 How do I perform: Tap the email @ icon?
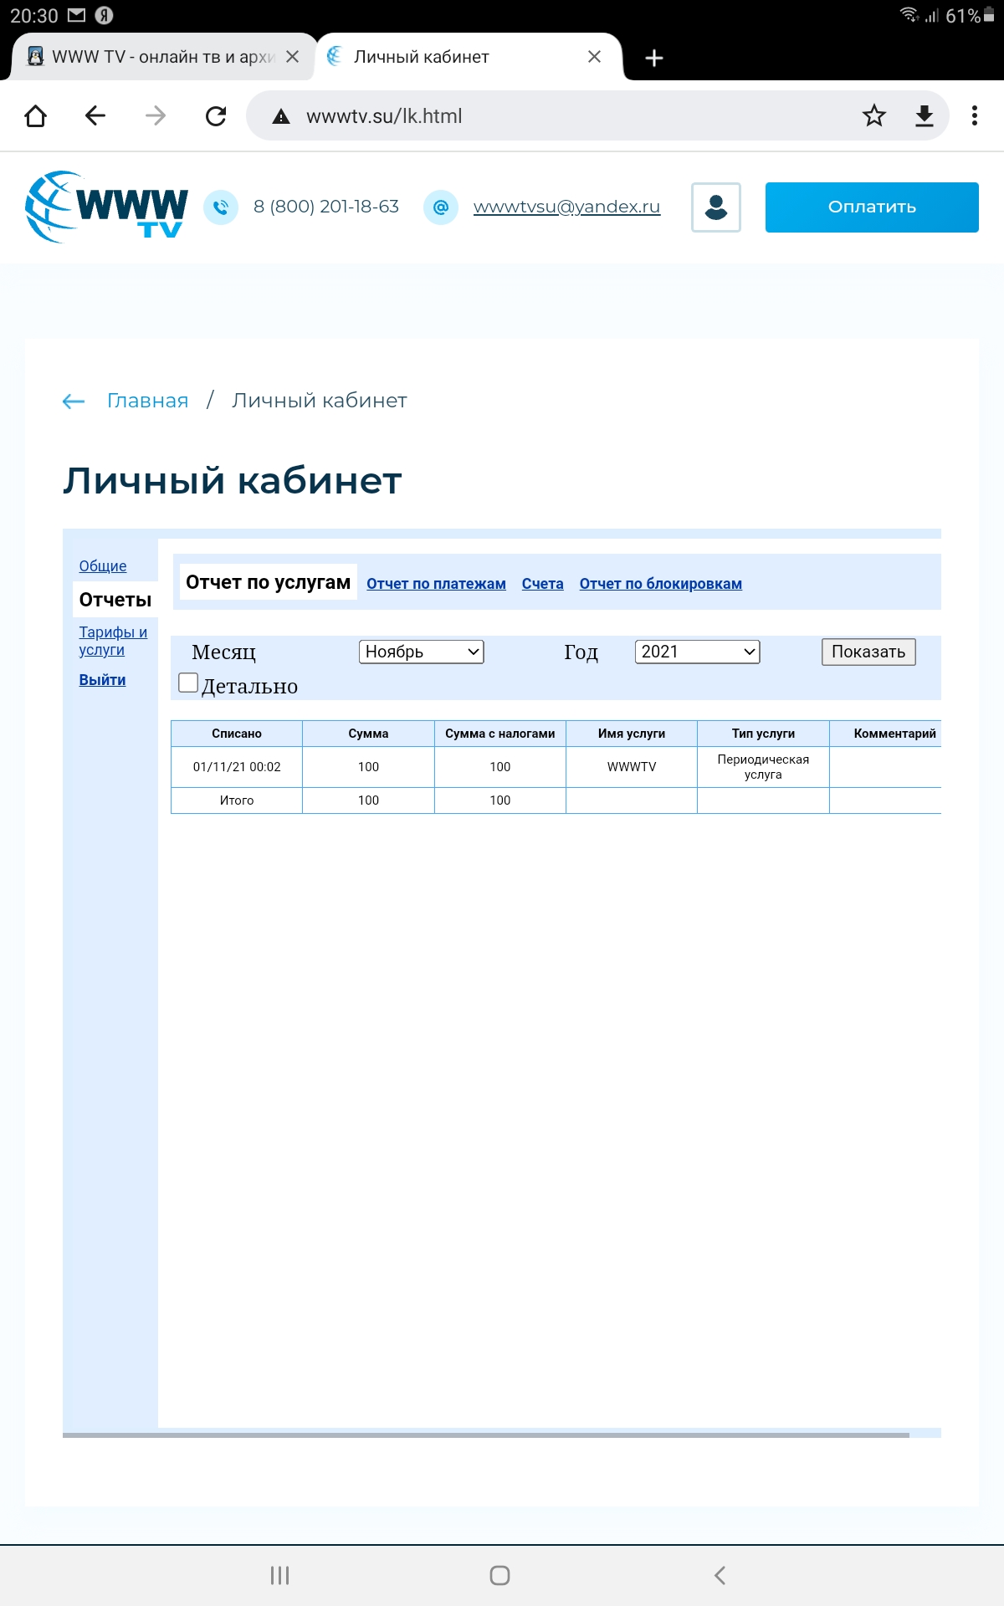pyautogui.click(x=441, y=207)
